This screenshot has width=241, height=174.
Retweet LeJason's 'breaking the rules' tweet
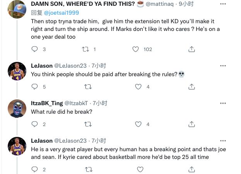[x=88, y=87]
